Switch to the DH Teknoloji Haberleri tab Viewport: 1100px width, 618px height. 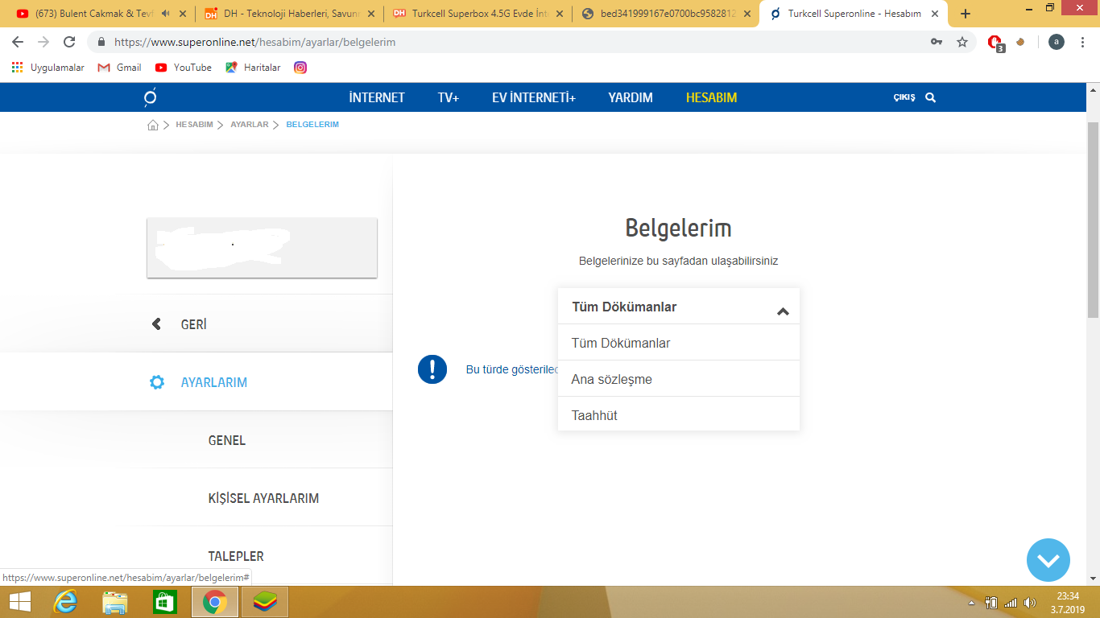pos(290,14)
